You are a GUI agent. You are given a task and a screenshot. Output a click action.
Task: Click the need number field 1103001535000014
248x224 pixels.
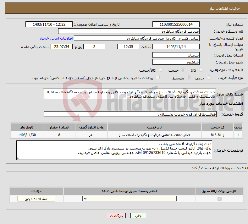pos(176,24)
